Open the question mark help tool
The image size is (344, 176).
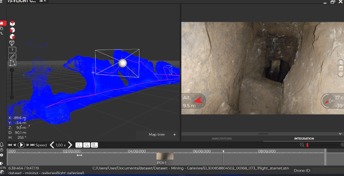12,50
